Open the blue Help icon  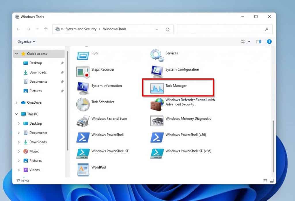(269, 42)
